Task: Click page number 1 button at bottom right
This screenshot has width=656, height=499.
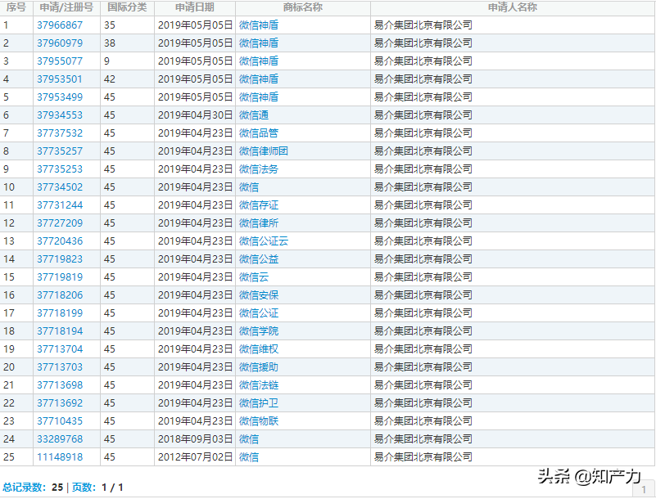Action: (644, 490)
